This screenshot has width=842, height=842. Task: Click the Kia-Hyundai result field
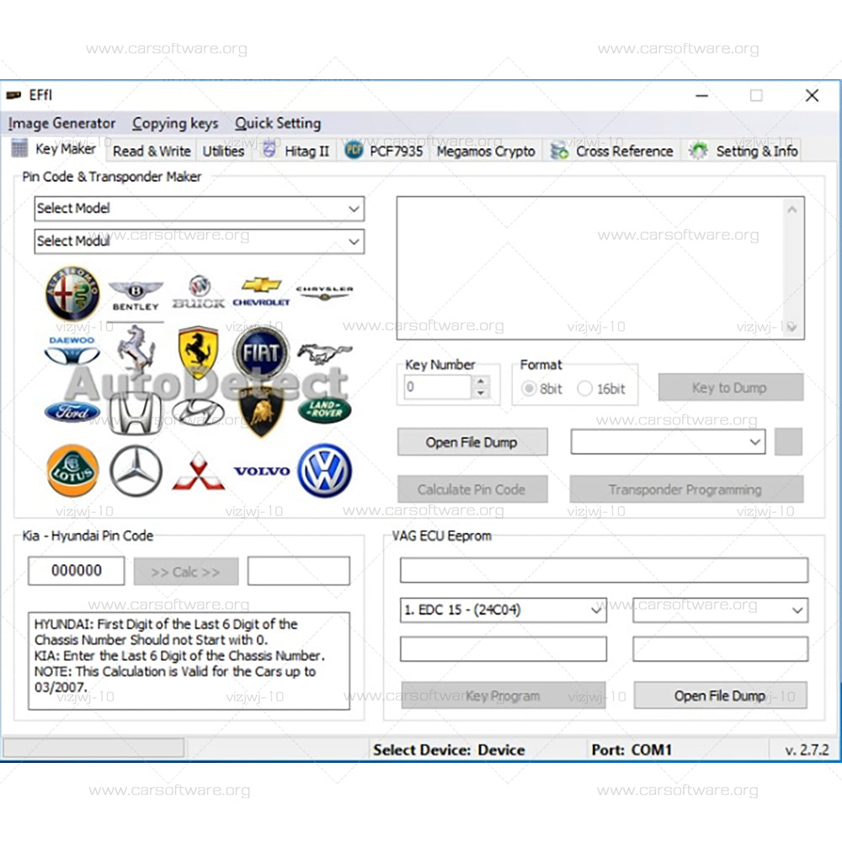(x=299, y=570)
